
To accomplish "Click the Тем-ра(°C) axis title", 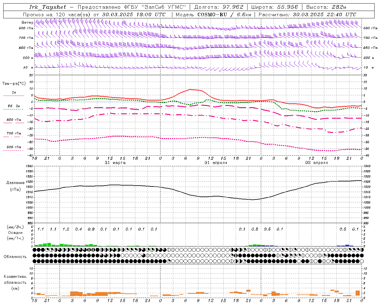I will pos(14,84).
